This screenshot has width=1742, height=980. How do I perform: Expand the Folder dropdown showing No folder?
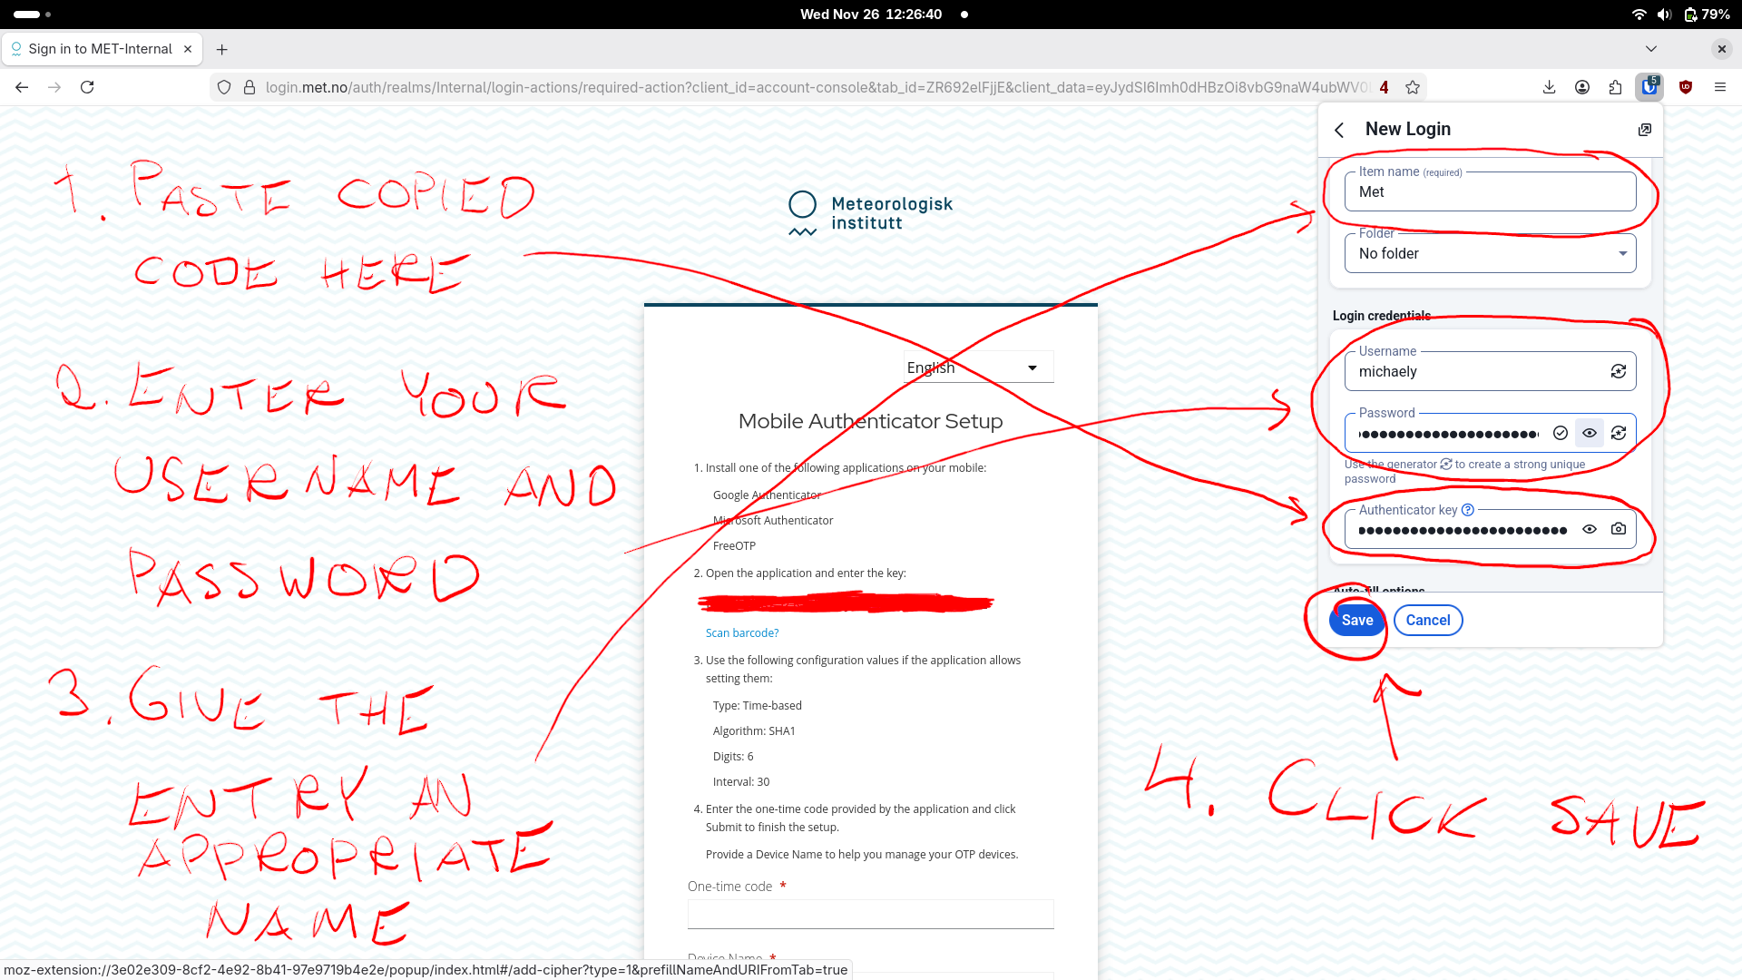click(1490, 253)
